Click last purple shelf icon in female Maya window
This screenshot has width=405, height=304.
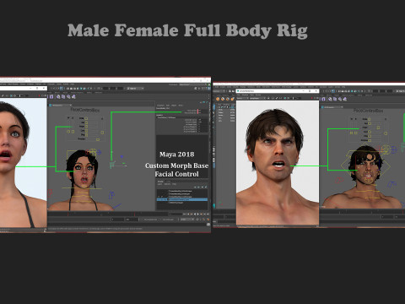tap(73, 96)
